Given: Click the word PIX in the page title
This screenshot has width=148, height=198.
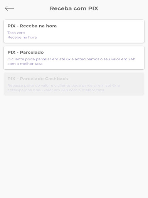Looking at the screenshot, I should (93, 9).
